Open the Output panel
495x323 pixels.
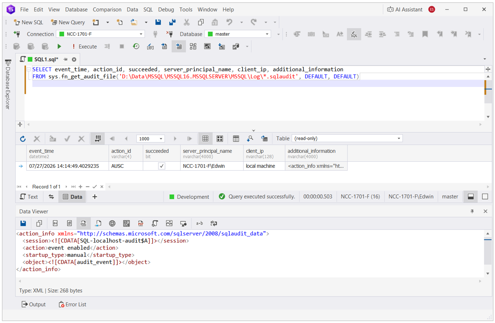coord(33,305)
